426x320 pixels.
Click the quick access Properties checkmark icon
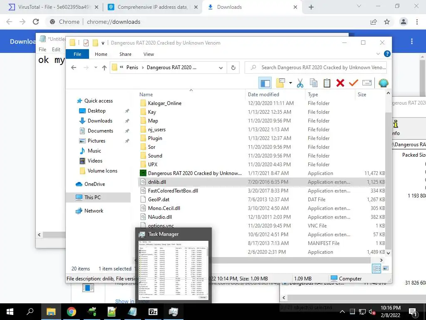86,43
